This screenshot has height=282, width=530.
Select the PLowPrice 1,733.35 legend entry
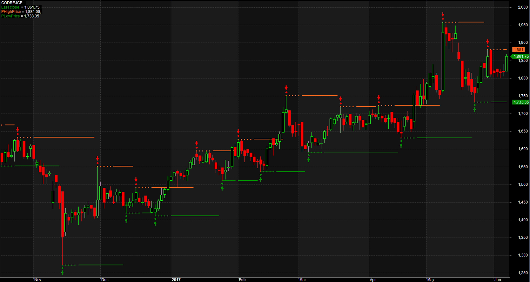pos(20,16)
